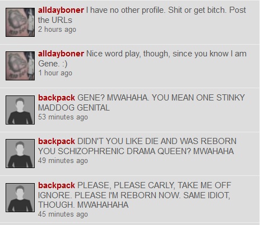
Task: Open alldayboner username link in first comment
Action: point(61,10)
